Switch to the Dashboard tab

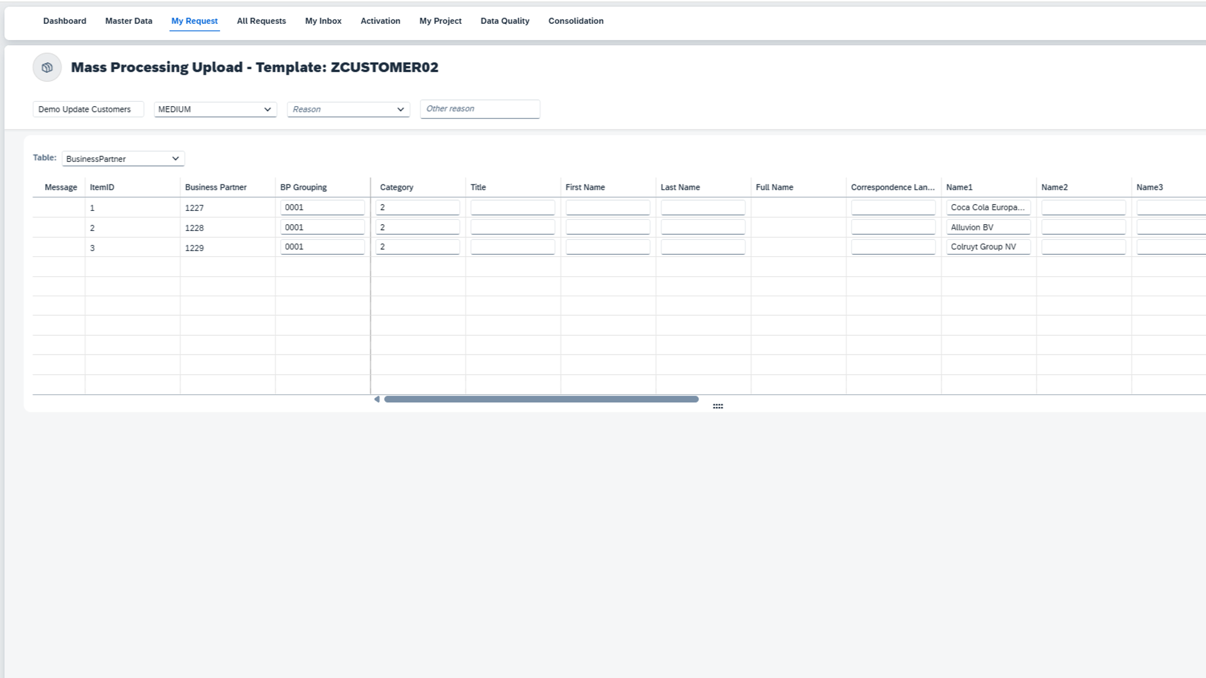(x=65, y=21)
